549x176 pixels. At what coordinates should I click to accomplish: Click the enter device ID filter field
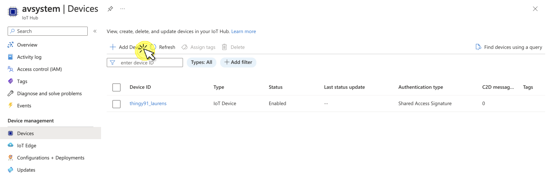pyautogui.click(x=145, y=63)
